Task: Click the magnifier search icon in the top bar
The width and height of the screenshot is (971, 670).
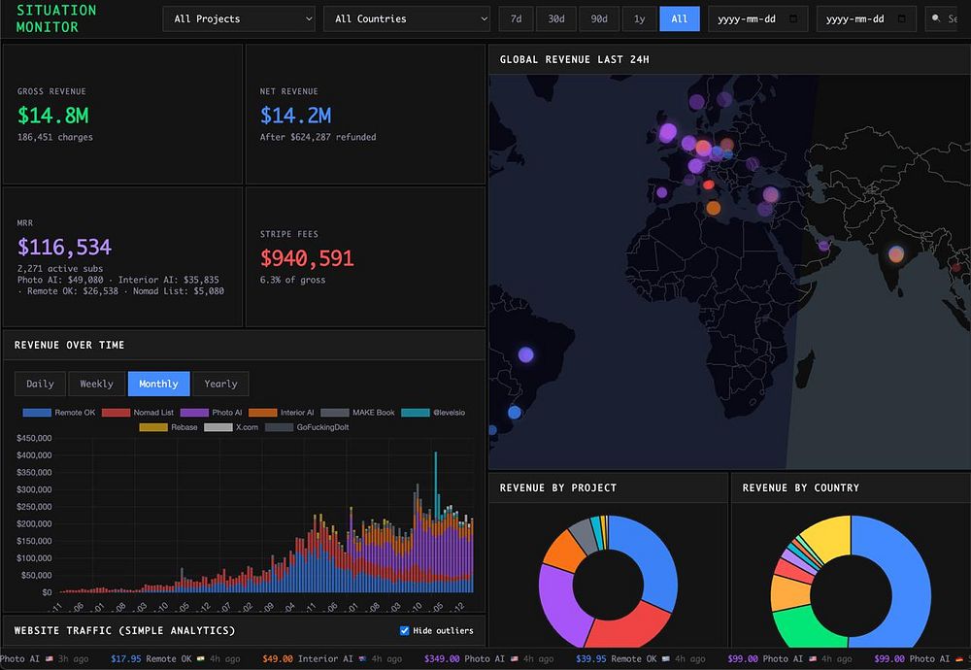Action: point(936,18)
